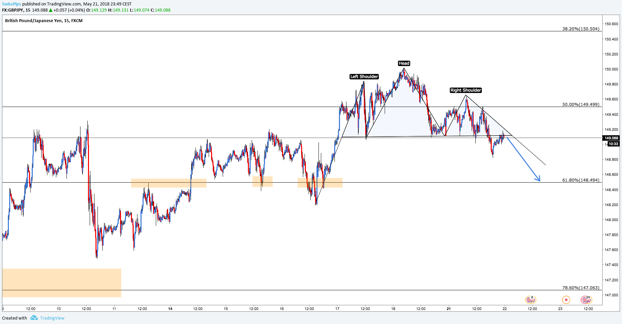This screenshot has width=622, height=324.
Task: Click the date 14 on the time axis
Action: click(x=170, y=309)
